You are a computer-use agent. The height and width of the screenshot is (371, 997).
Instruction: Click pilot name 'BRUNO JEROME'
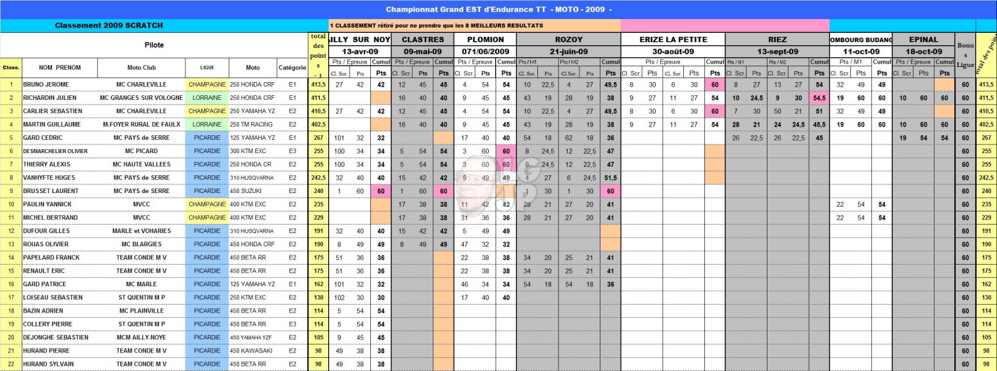tap(45, 85)
